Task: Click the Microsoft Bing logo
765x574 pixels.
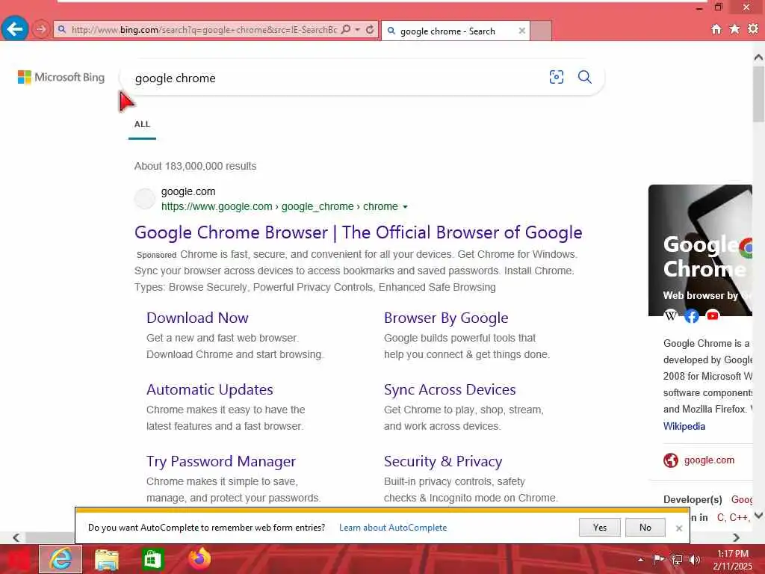Action: [x=61, y=77]
